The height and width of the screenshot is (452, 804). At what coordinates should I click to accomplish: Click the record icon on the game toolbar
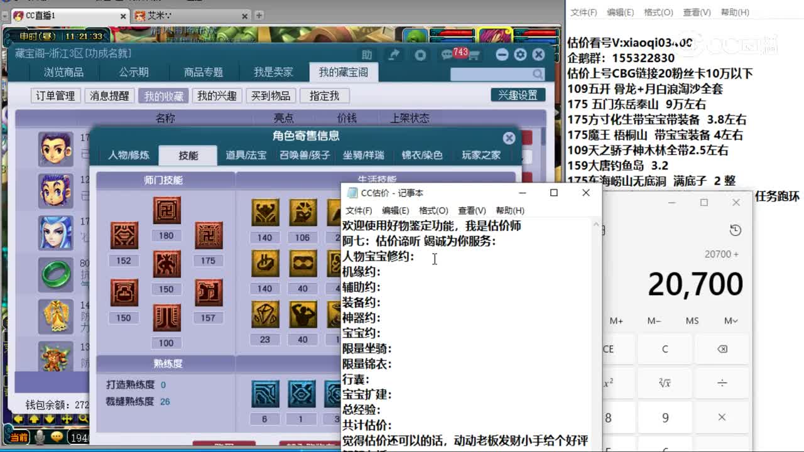click(x=421, y=55)
